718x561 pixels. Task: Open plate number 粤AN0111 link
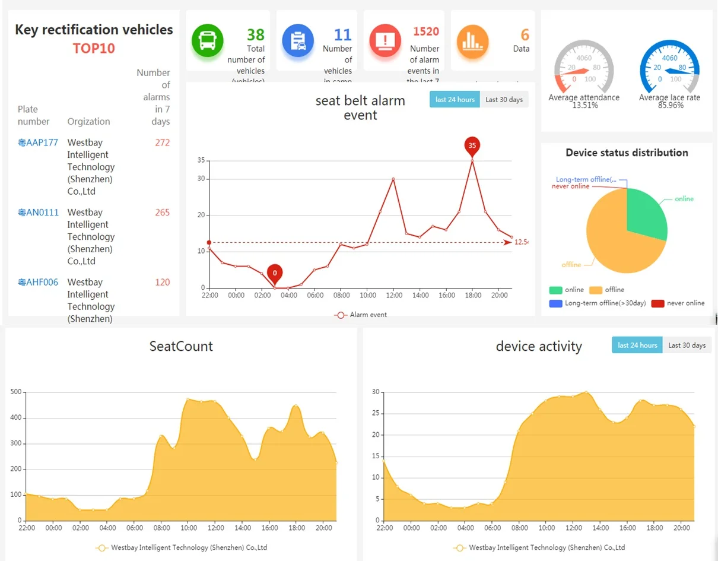point(39,213)
